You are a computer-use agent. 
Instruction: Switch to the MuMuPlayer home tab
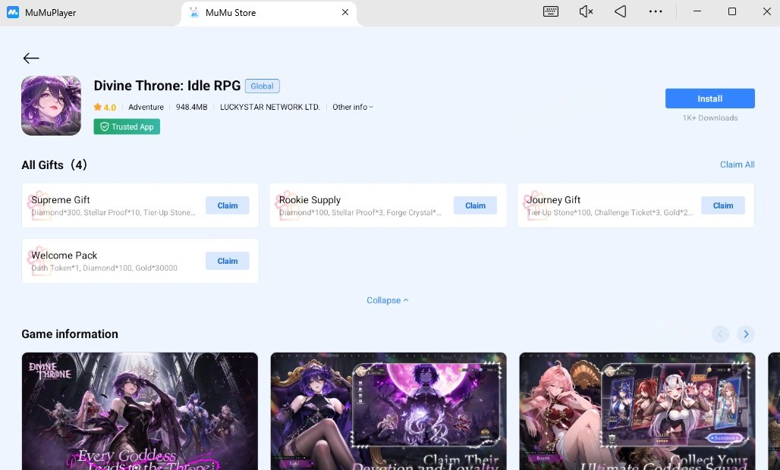50,13
